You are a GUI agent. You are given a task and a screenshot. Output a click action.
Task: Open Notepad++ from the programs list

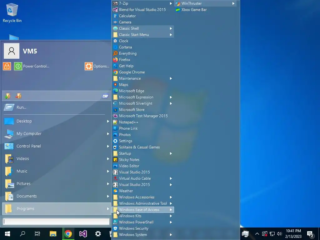coord(142,122)
